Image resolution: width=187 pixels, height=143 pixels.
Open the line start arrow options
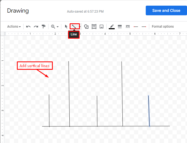136,27
